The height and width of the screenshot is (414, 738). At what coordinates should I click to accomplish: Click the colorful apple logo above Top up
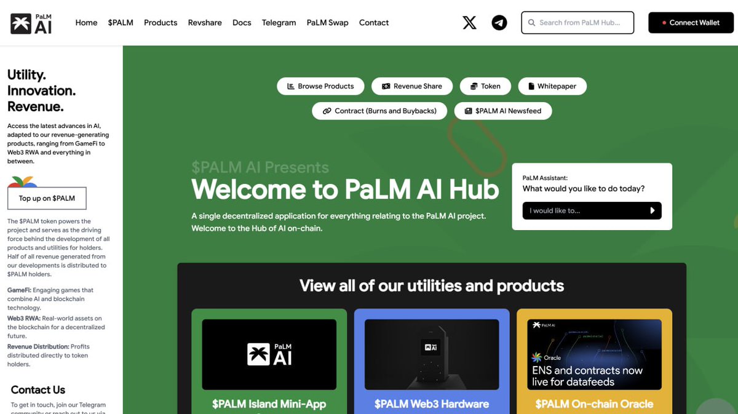tap(23, 182)
